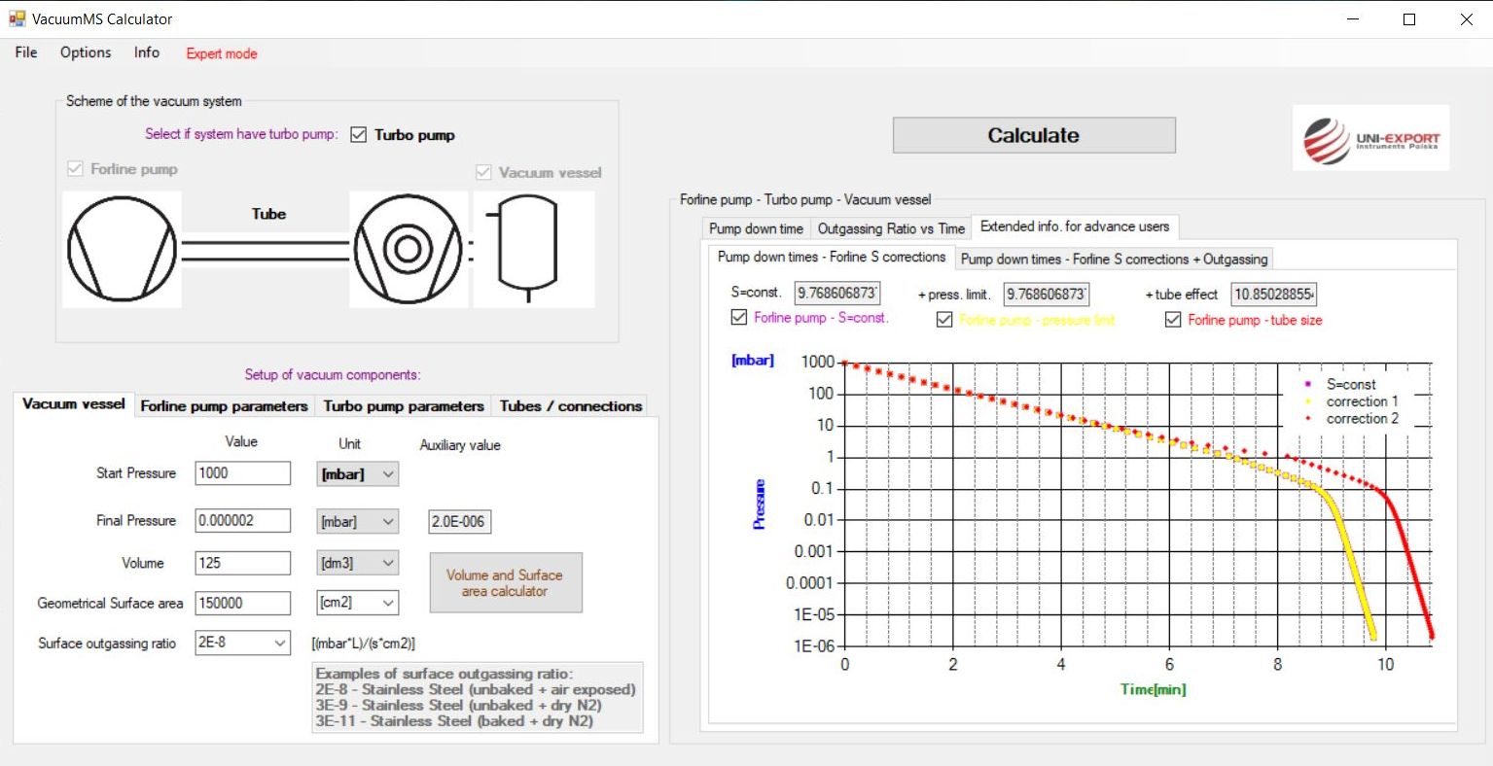Switch to Turbo pump parameters tab
The height and width of the screenshot is (766, 1493).
point(404,406)
